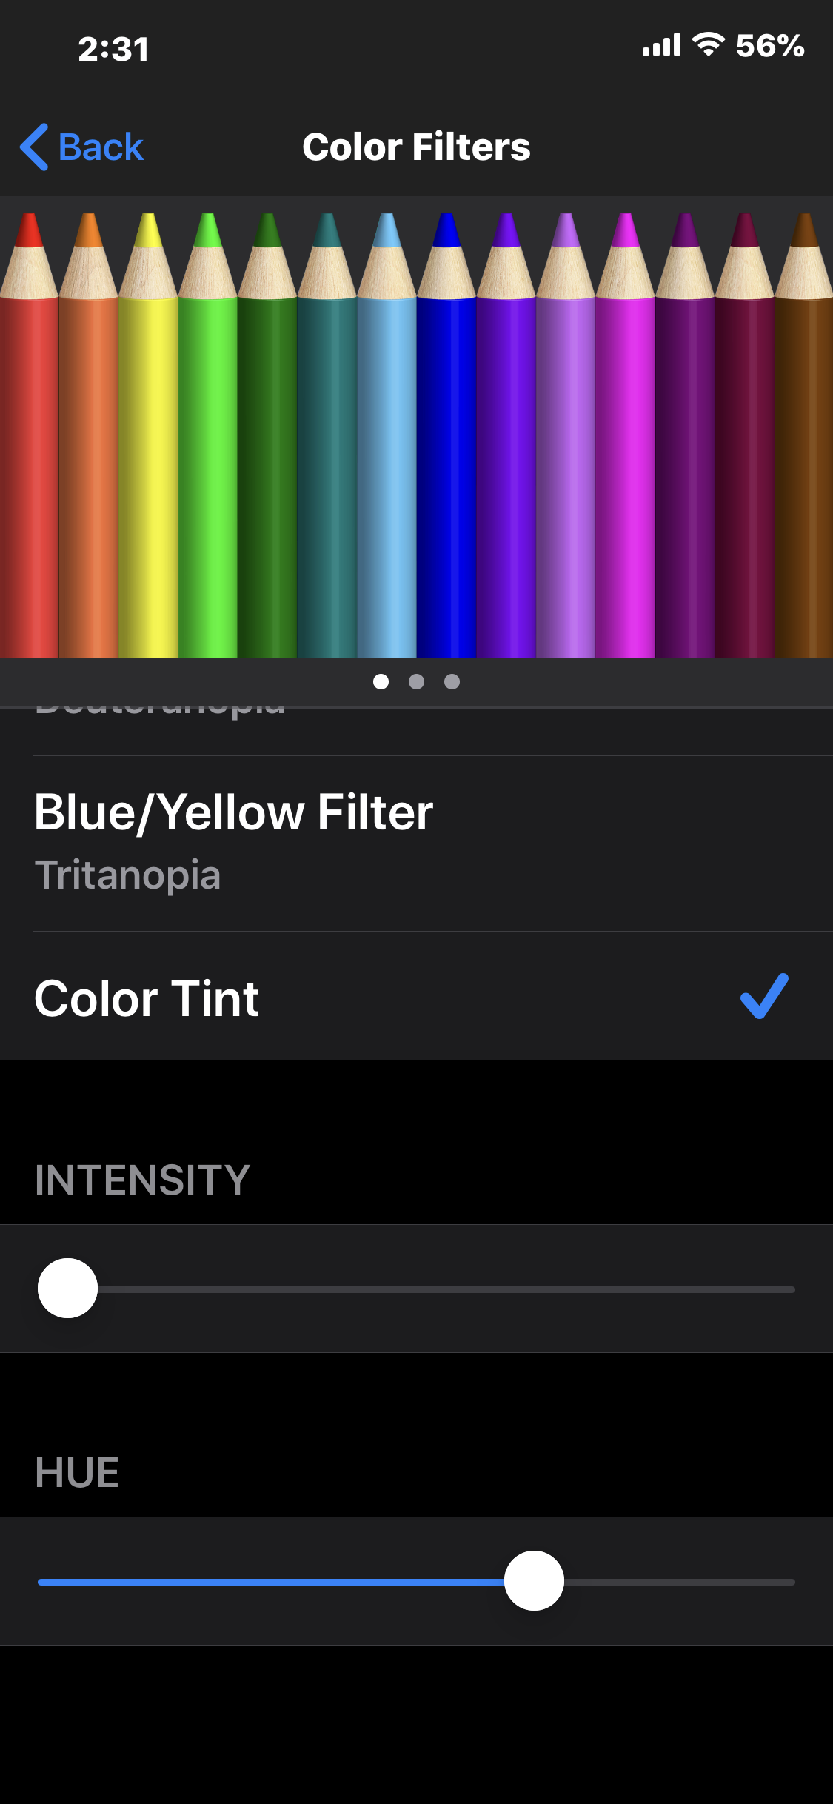The width and height of the screenshot is (833, 1804).
Task: Select the Blue/Yellow Filter option
Action: click(x=416, y=843)
